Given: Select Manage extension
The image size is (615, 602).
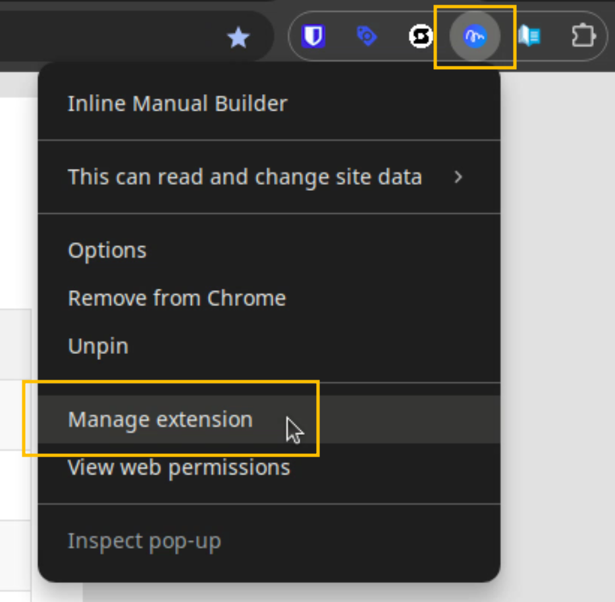Looking at the screenshot, I should coord(160,420).
